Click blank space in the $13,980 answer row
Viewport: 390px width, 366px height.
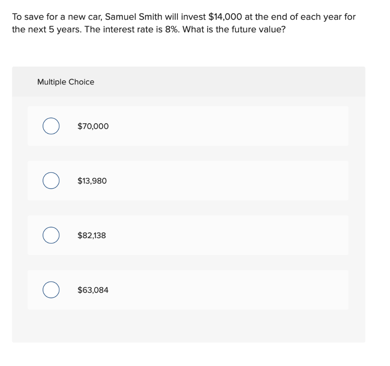coord(229,181)
